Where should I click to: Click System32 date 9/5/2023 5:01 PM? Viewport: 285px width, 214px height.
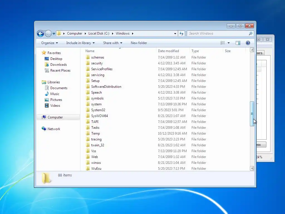(171, 110)
